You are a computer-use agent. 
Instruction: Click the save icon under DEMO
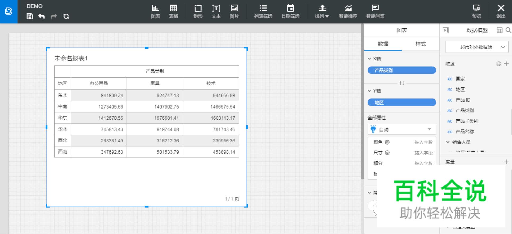[30, 16]
